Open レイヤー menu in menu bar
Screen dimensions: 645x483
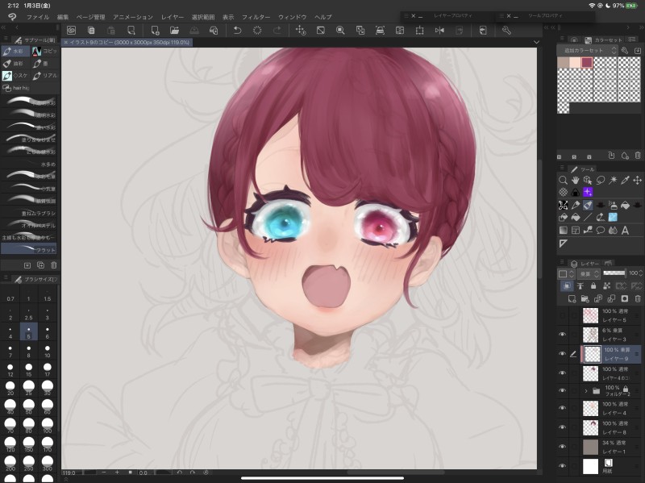(x=173, y=17)
